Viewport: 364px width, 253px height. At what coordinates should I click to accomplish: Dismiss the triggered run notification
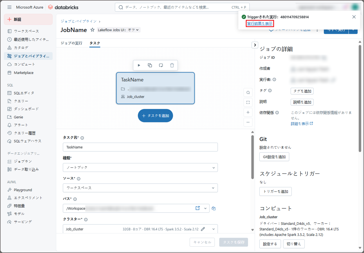pos(354,17)
